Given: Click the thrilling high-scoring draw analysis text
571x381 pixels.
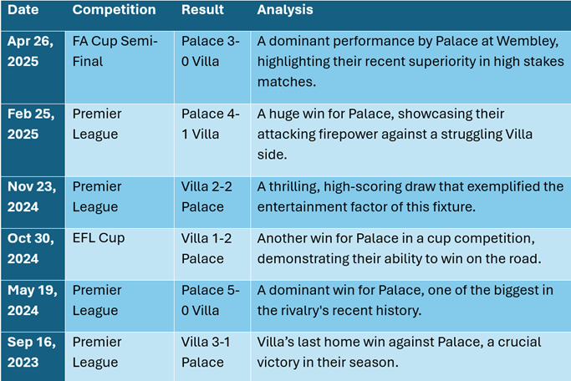Looking at the screenshot, I should pyautogui.click(x=410, y=197).
